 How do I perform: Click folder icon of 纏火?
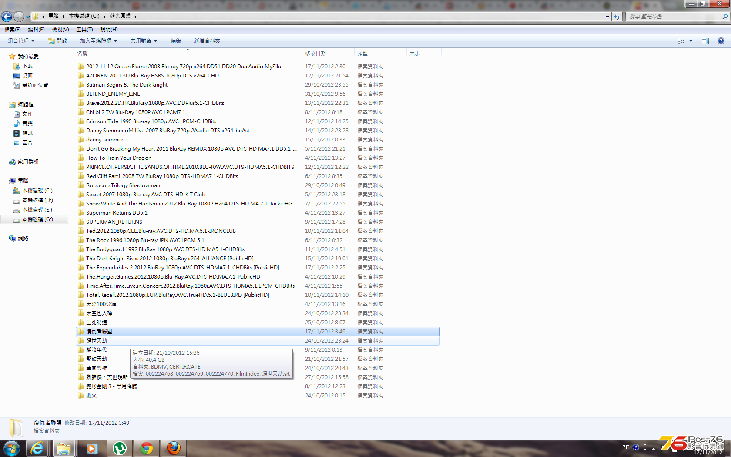pos(80,395)
